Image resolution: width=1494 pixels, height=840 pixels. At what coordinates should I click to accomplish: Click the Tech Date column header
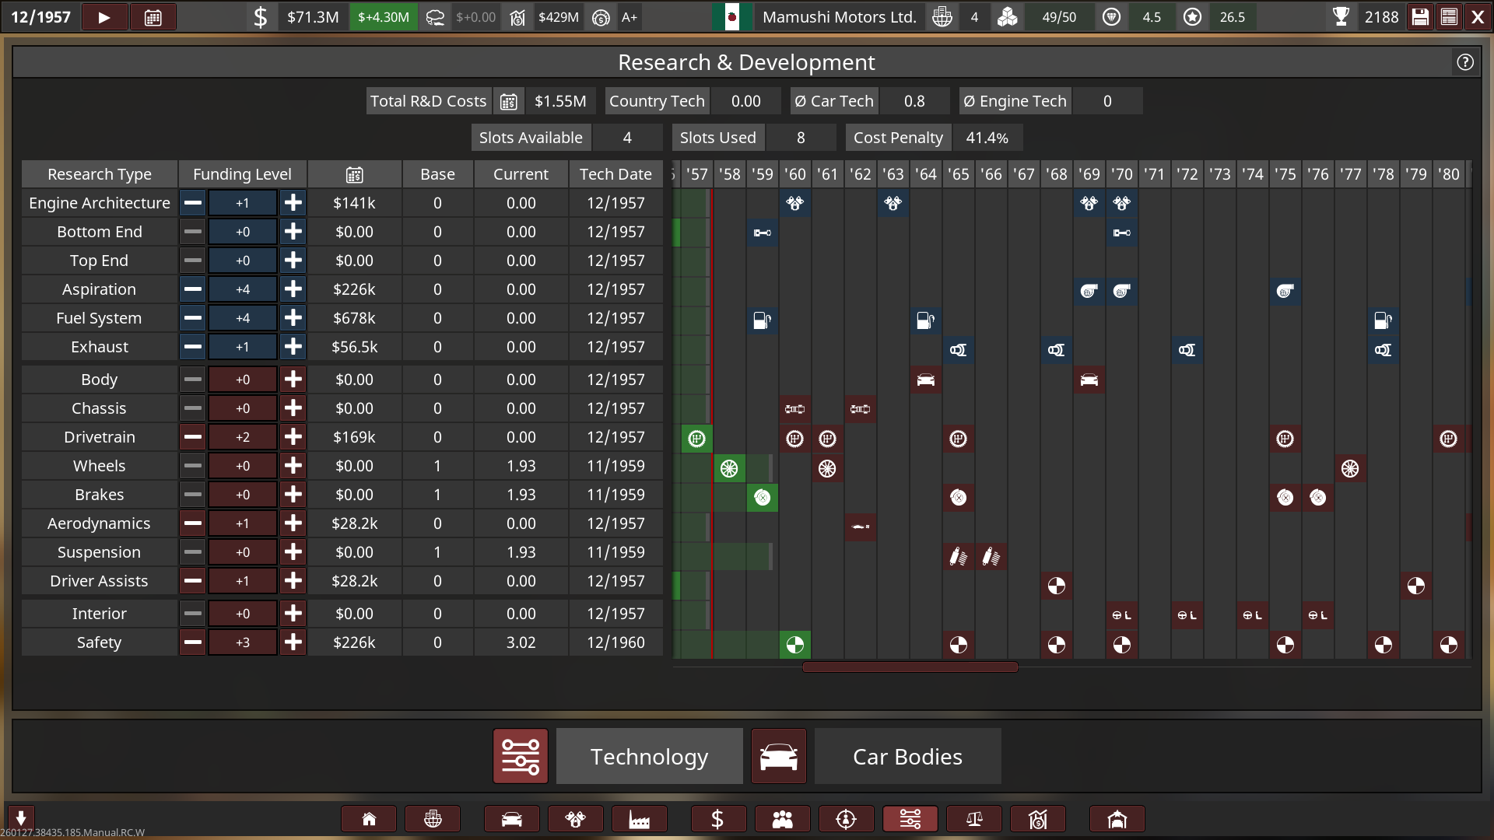(615, 174)
